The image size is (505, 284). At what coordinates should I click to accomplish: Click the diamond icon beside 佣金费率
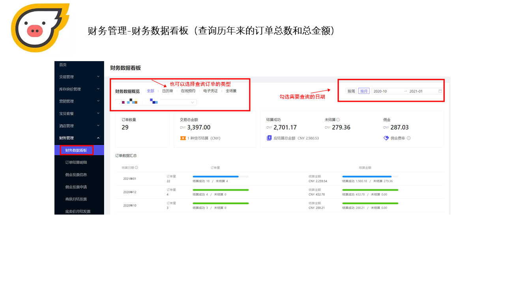point(386,138)
